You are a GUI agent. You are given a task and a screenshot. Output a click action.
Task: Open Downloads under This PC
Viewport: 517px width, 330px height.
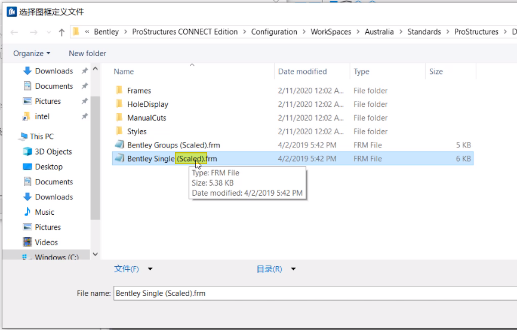pyautogui.click(x=54, y=197)
